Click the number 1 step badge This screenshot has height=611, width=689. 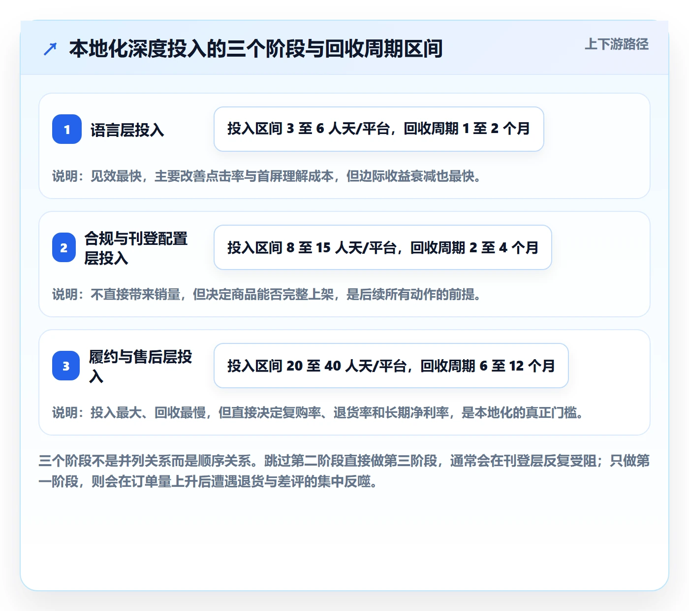67,129
